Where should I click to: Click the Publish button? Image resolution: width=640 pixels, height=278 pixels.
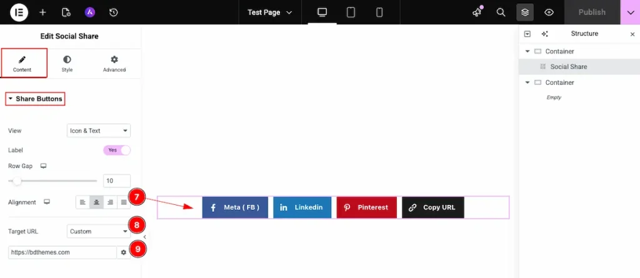592,12
